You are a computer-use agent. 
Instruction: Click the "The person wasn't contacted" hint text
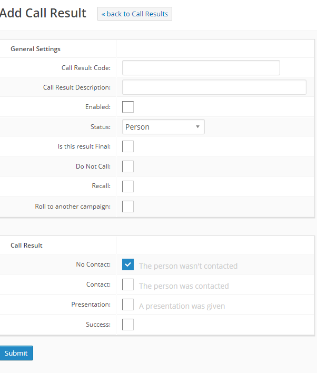click(188, 266)
